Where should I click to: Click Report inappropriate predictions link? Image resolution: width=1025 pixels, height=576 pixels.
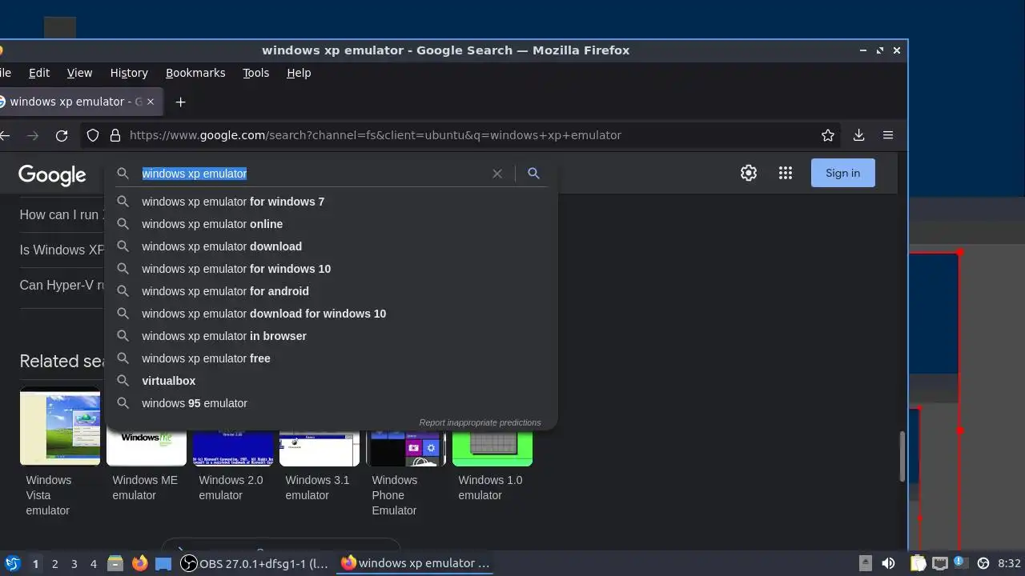[480, 422]
